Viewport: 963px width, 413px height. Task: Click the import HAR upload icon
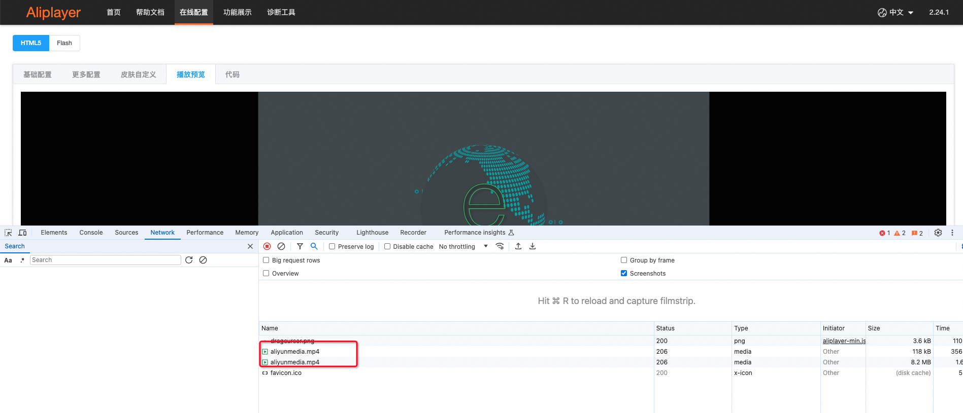(518, 246)
